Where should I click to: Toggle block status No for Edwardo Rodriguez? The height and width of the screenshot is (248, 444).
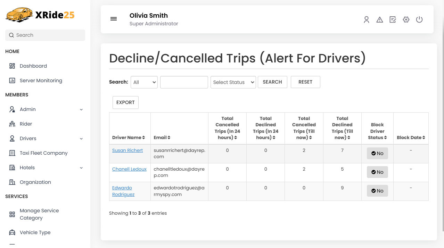pos(377,191)
